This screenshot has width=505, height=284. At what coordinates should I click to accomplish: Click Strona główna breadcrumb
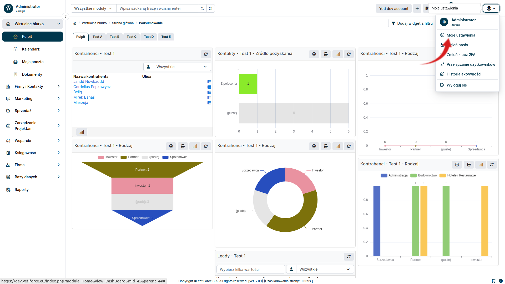coord(123,23)
